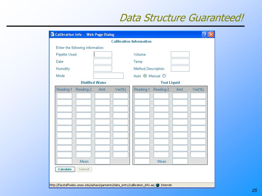262x196 pixels.
Task: Select the Manual radio button
Action: pos(164,76)
